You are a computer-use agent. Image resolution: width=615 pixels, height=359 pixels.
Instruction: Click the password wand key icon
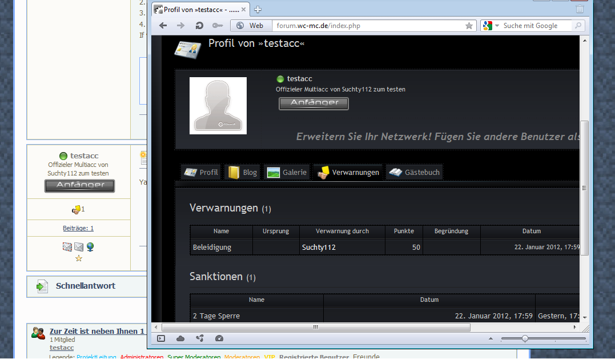point(217,26)
